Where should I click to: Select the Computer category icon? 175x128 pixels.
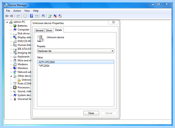click(x=15, y=30)
